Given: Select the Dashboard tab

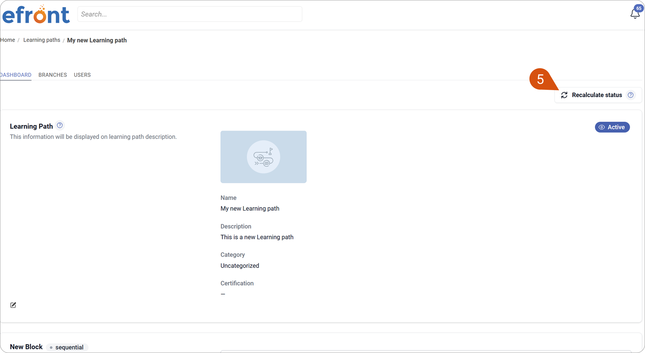Looking at the screenshot, I should tap(16, 75).
